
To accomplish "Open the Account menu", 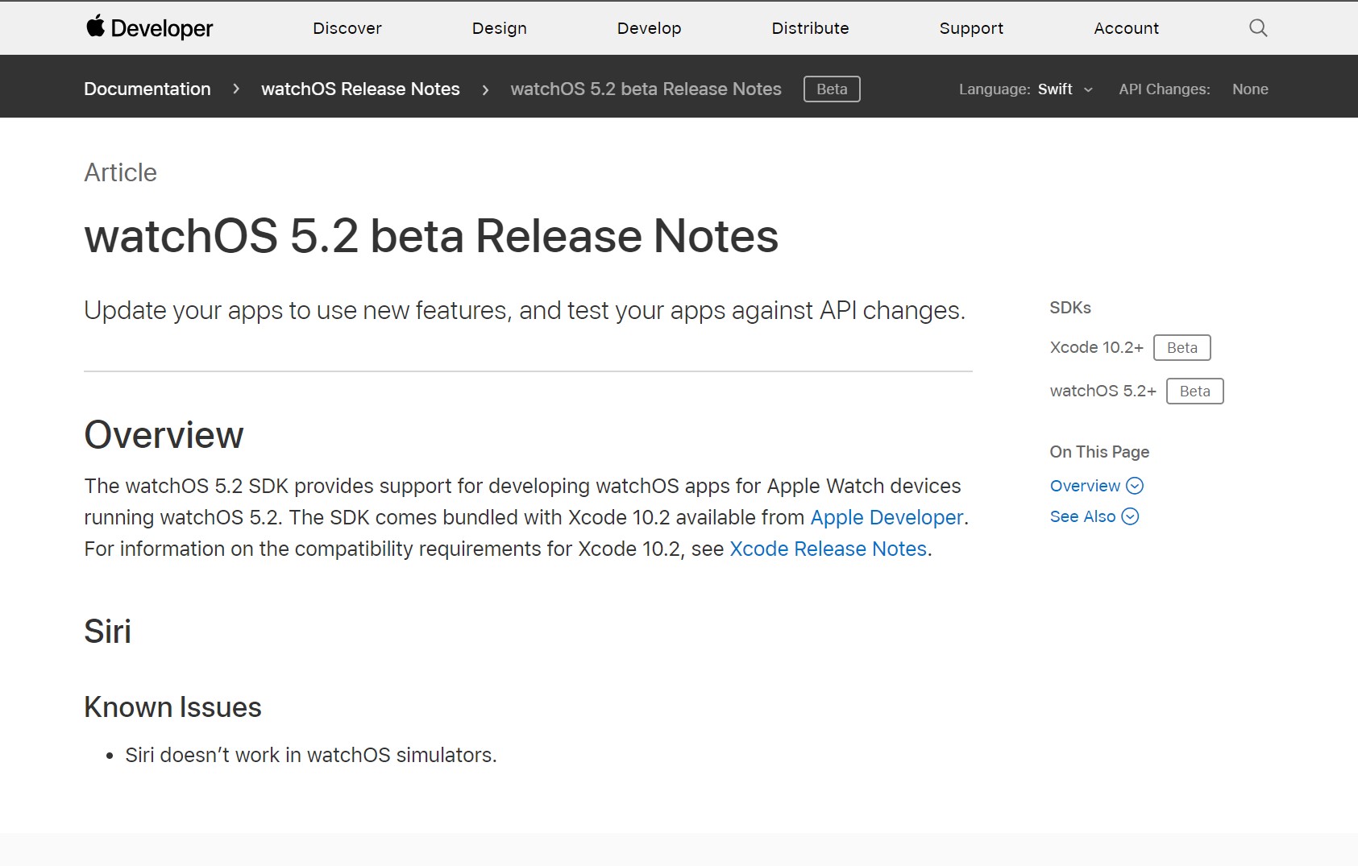I will 1127,28.
